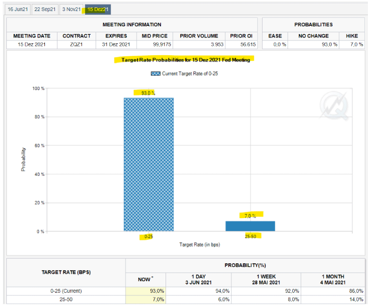Select the 3 Nov21 meeting tab
The width and height of the screenshot is (368, 306).
71,9
